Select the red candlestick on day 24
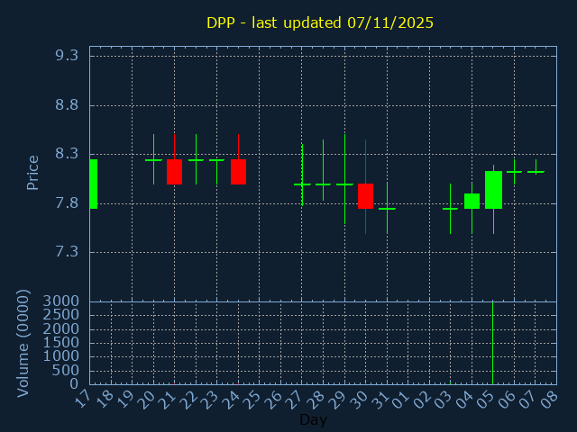 click(x=238, y=172)
